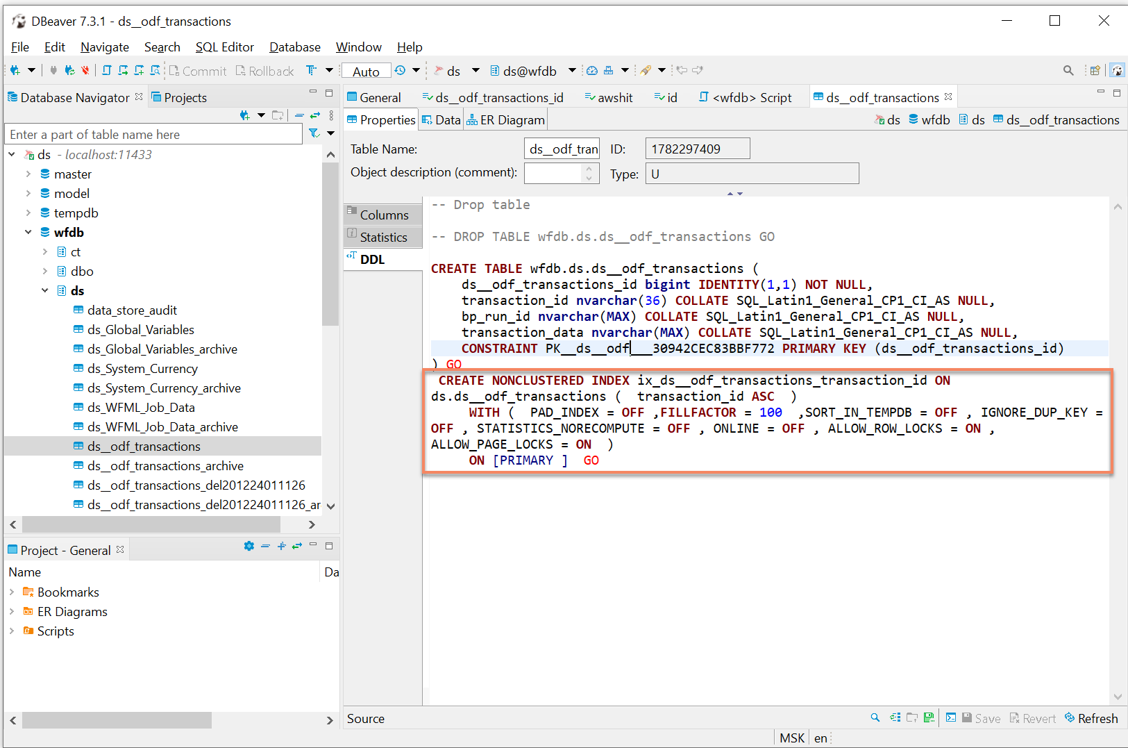This screenshot has height=748, width=1128.
Task: Click the Refresh button at bottom right
Action: point(1091,718)
